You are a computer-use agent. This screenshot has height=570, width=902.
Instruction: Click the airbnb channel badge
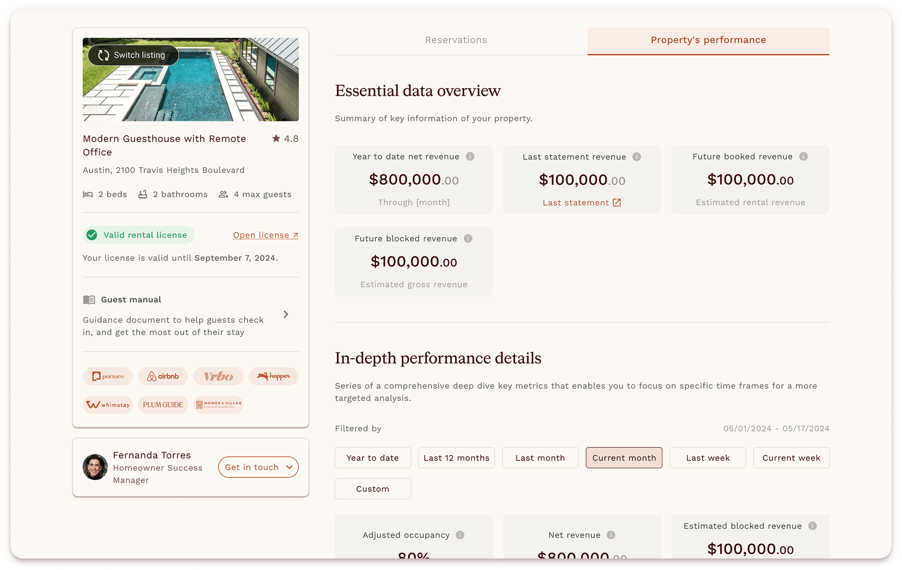[163, 376]
